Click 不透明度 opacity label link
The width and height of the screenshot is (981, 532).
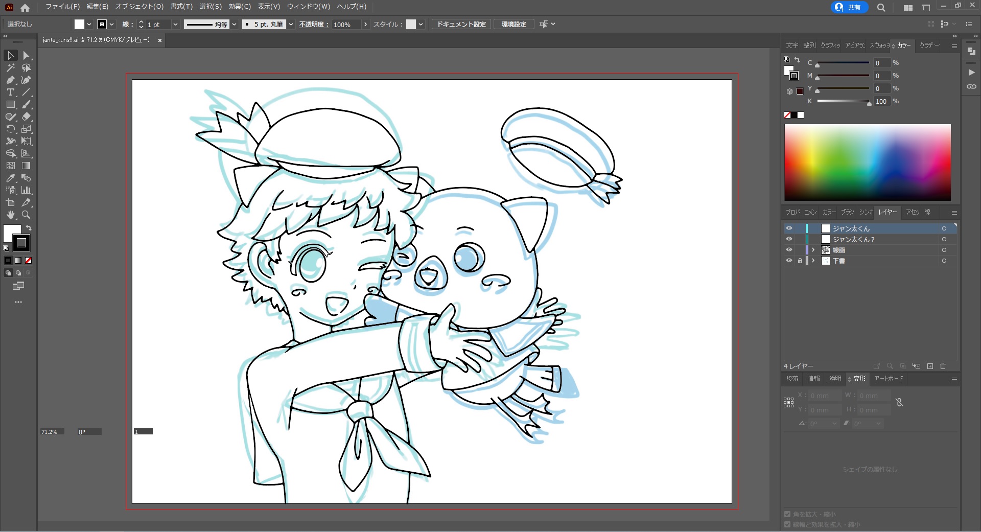pyautogui.click(x=314, y=24)
